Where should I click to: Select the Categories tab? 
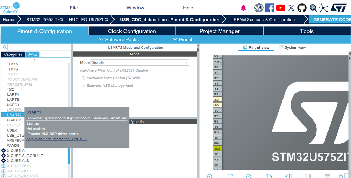(x=13, y=54)
